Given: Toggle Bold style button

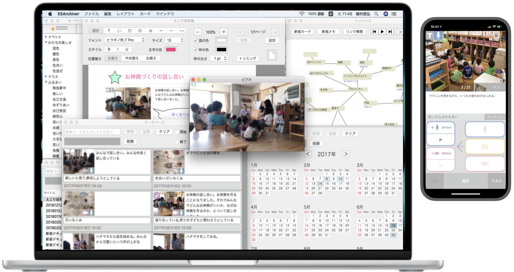Looking at the screenshot, I should click(109, 49).
